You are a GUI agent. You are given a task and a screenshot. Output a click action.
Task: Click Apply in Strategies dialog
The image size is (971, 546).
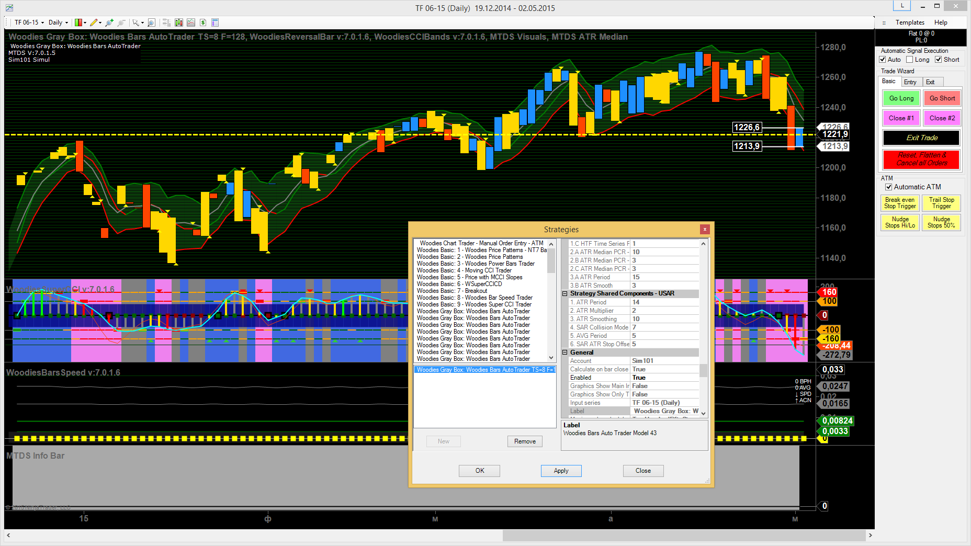point(561,471)
